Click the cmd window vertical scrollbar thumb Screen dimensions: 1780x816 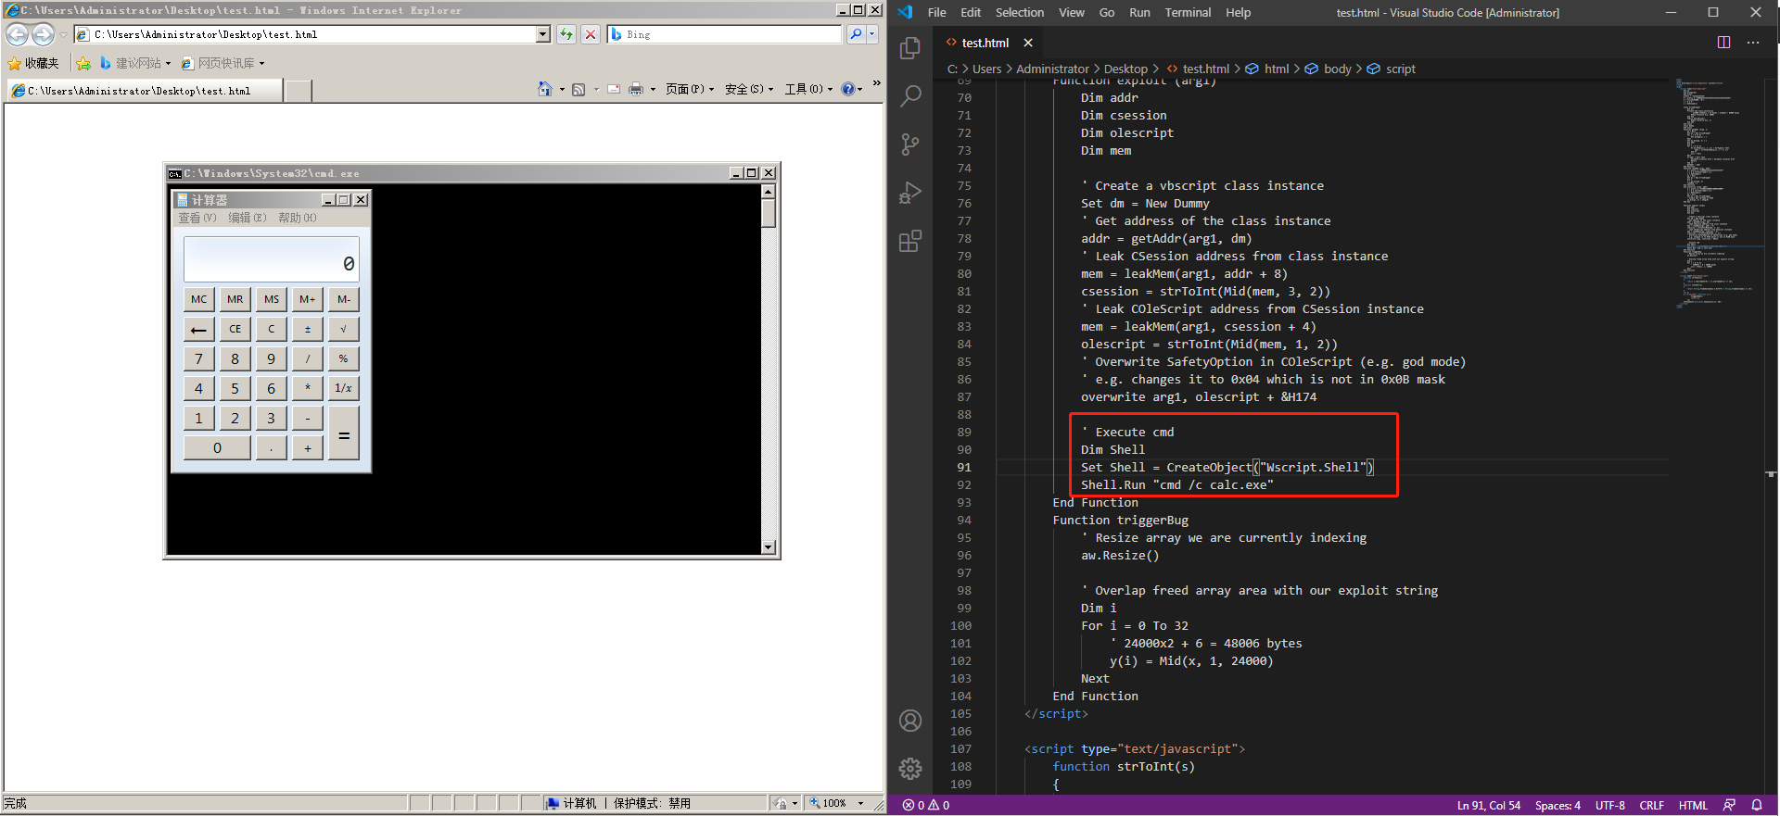pyautogui.click(x=768, y=212)
